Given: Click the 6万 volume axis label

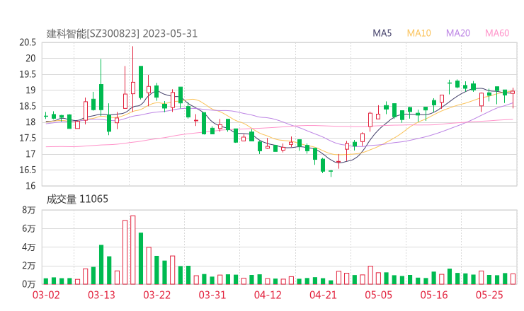Looking at the screenshot, I should [x=29, y=228].
